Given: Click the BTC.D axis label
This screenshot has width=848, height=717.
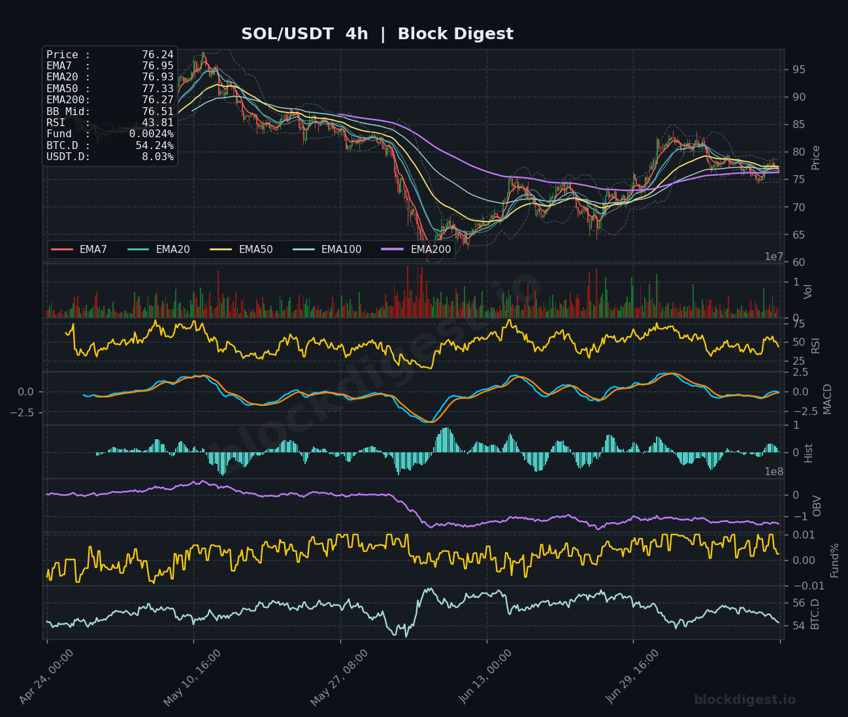Looking at the screenshot, I should pyautogui.click(x=815, y=614).
